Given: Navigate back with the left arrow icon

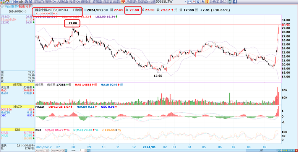Looking at the screenshot, I should point(16,2).
